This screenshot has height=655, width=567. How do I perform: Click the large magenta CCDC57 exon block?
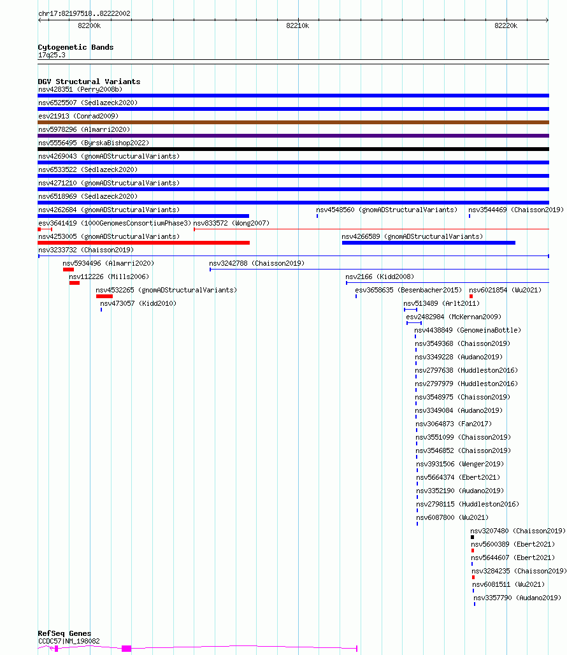[127, 649]
